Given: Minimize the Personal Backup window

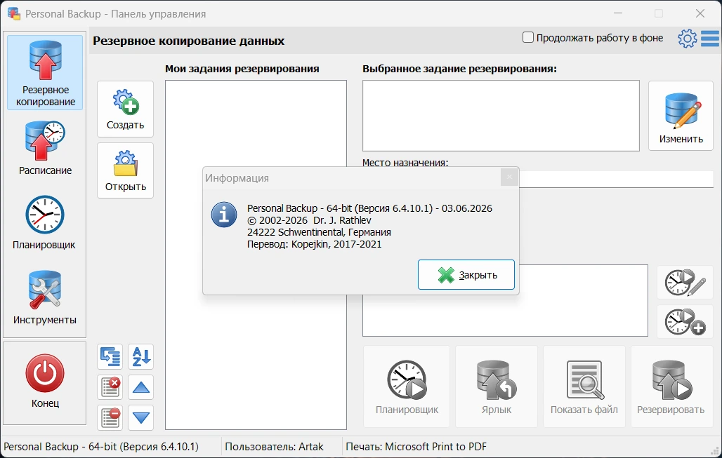Looking at the screenshot, I should coord(617,14).
